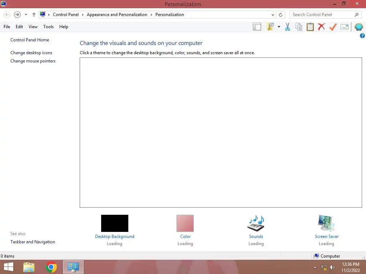Click the Back navigation arrow
366x274 pixels.
7,15
